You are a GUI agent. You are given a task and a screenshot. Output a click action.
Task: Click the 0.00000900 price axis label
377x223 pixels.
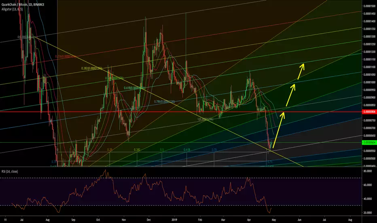point(370,98)
